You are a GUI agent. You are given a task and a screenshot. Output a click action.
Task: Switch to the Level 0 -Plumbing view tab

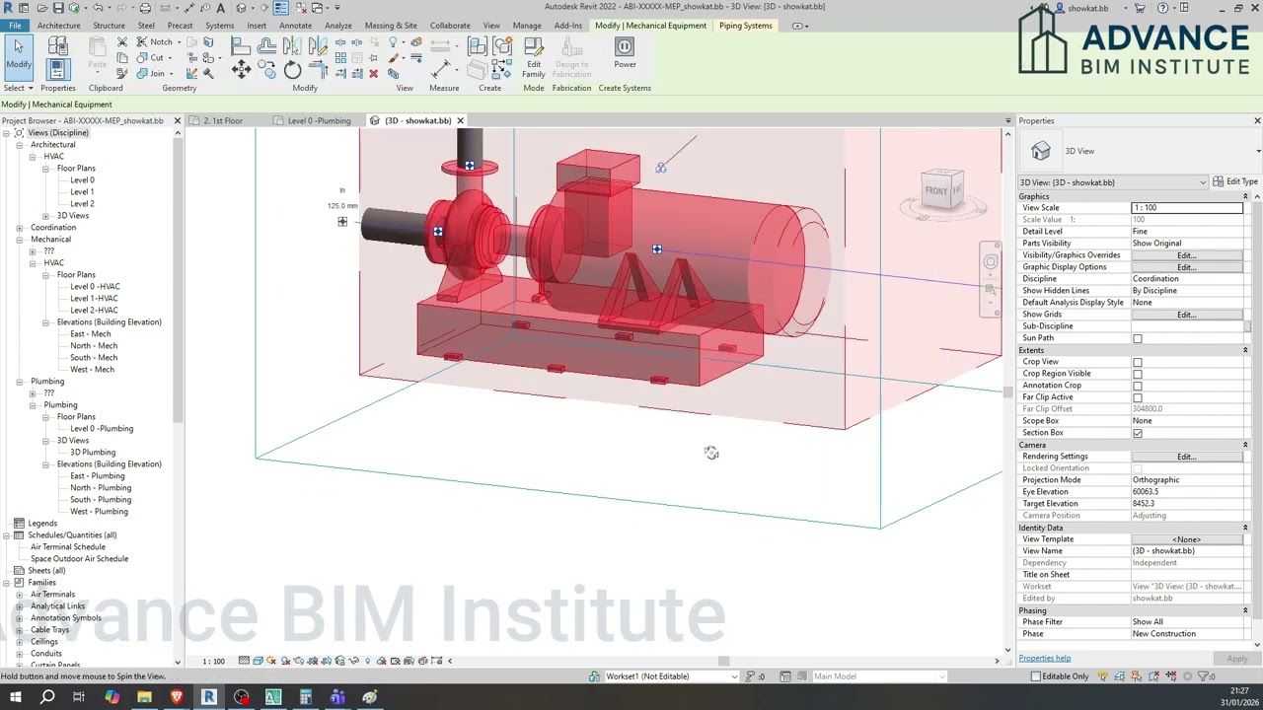pos(318,120)
